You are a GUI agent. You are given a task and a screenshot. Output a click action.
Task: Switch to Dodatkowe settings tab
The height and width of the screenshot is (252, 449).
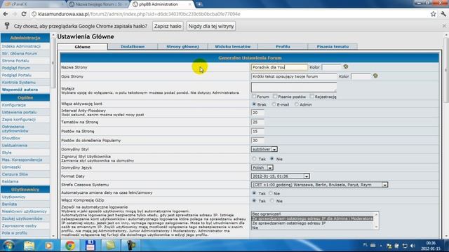(x=133, y=47)
